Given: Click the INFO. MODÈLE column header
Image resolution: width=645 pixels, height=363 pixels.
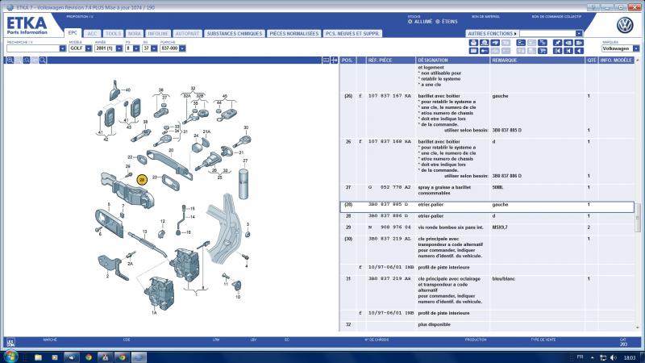Looking at the screenshot, I should pyautogui.click(x=616, y=60).
